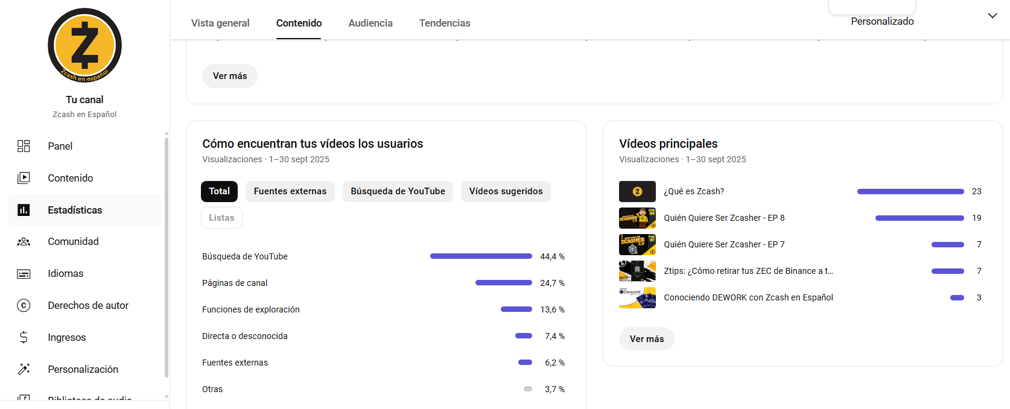Select the Vídeos sugeridos filter chip
Image resolution: width=1010 pixels, height=409 pixels.
pyautogui.click(x=506, y=191)
